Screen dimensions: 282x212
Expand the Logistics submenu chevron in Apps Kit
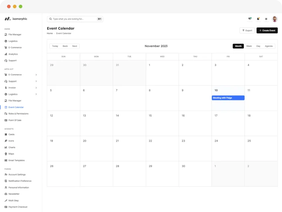[36, 94]
